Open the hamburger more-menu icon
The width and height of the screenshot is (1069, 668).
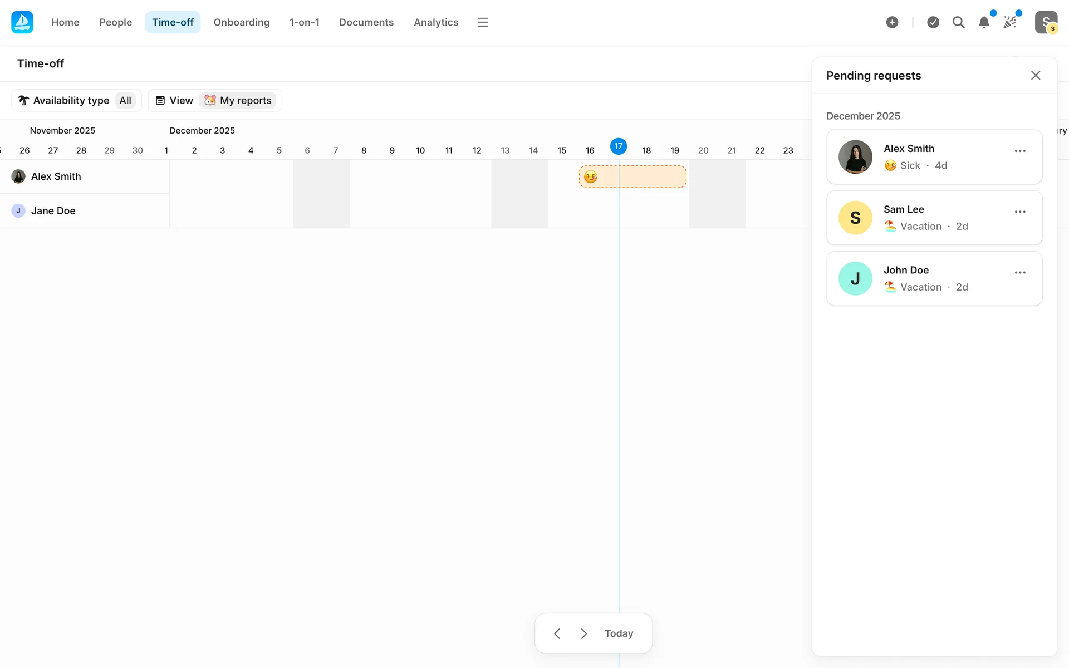[x=483, y=22]
